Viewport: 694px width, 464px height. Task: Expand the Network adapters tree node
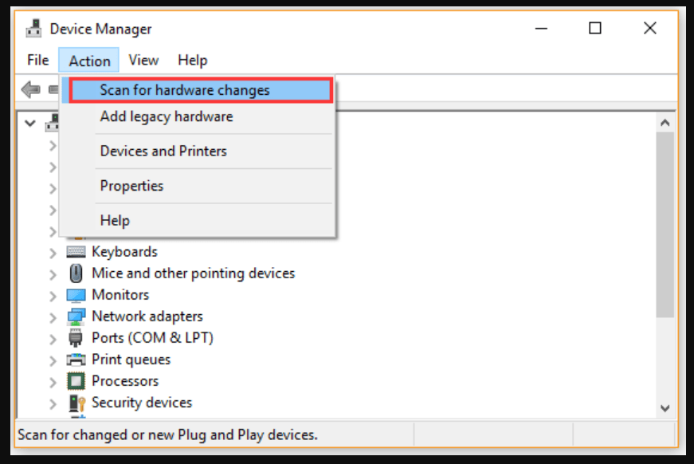pyautogui.click(x=53, y=316)
